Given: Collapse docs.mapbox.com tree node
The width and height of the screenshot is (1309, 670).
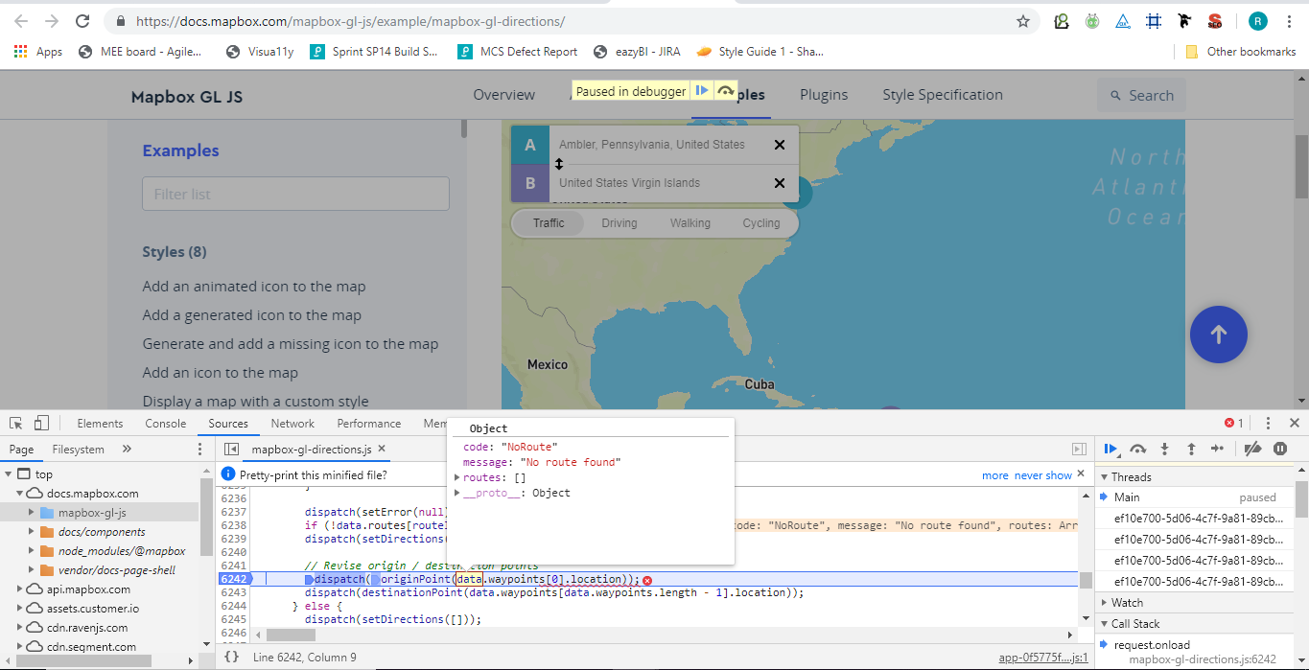Looking at the screenshot, I should coord(20,494).
